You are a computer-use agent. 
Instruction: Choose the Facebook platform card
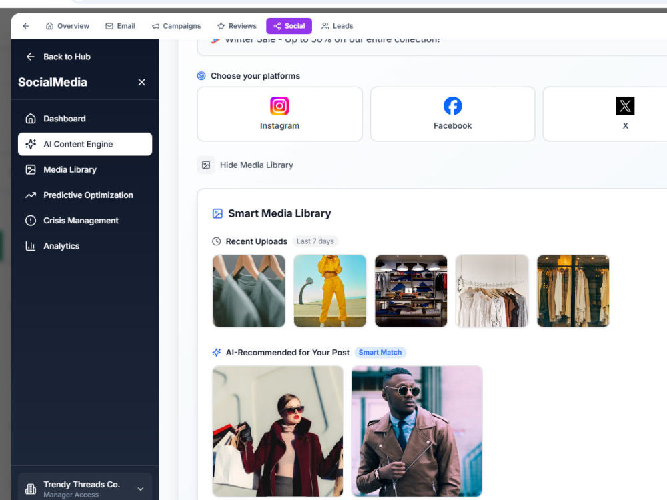click(x=453, y=114)
